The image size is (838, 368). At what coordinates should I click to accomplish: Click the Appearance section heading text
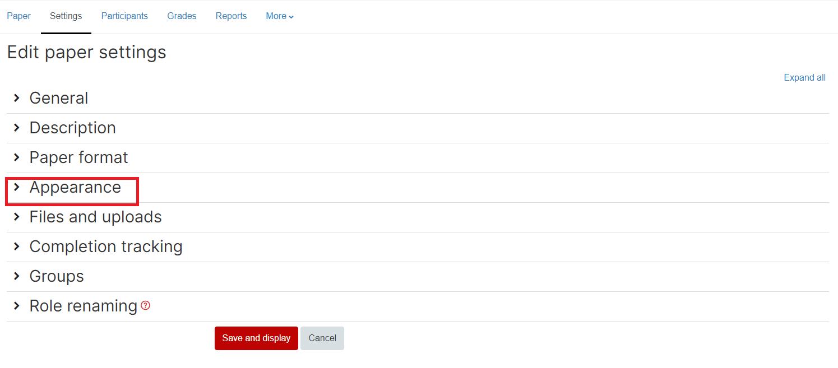[75, 187]
